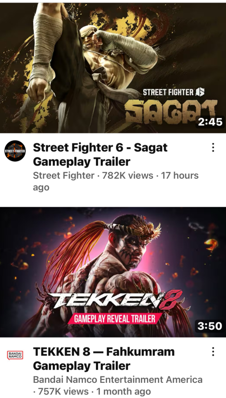The image size is (226, 398).
Task: Open the TEKKEN 8 — Fahkumram Gameplay Trailer title
Action: [x=104, y=359]
